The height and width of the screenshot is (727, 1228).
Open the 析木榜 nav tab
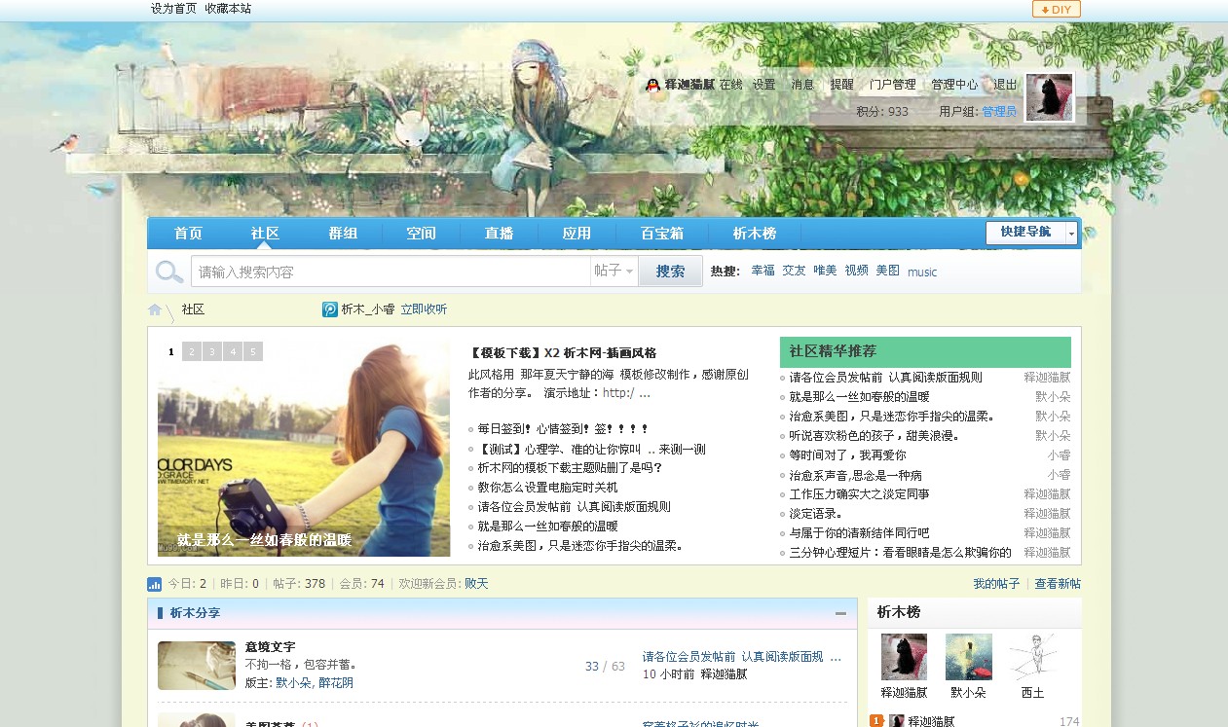755,234
